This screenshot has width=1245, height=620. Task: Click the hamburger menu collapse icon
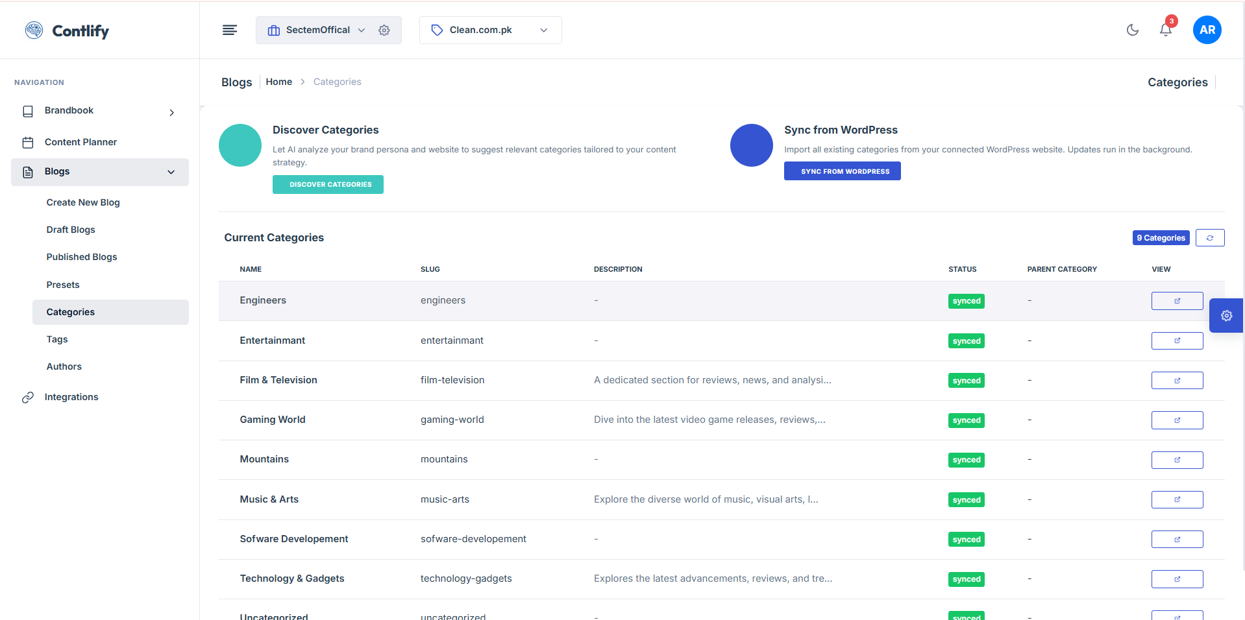[230, 30]
